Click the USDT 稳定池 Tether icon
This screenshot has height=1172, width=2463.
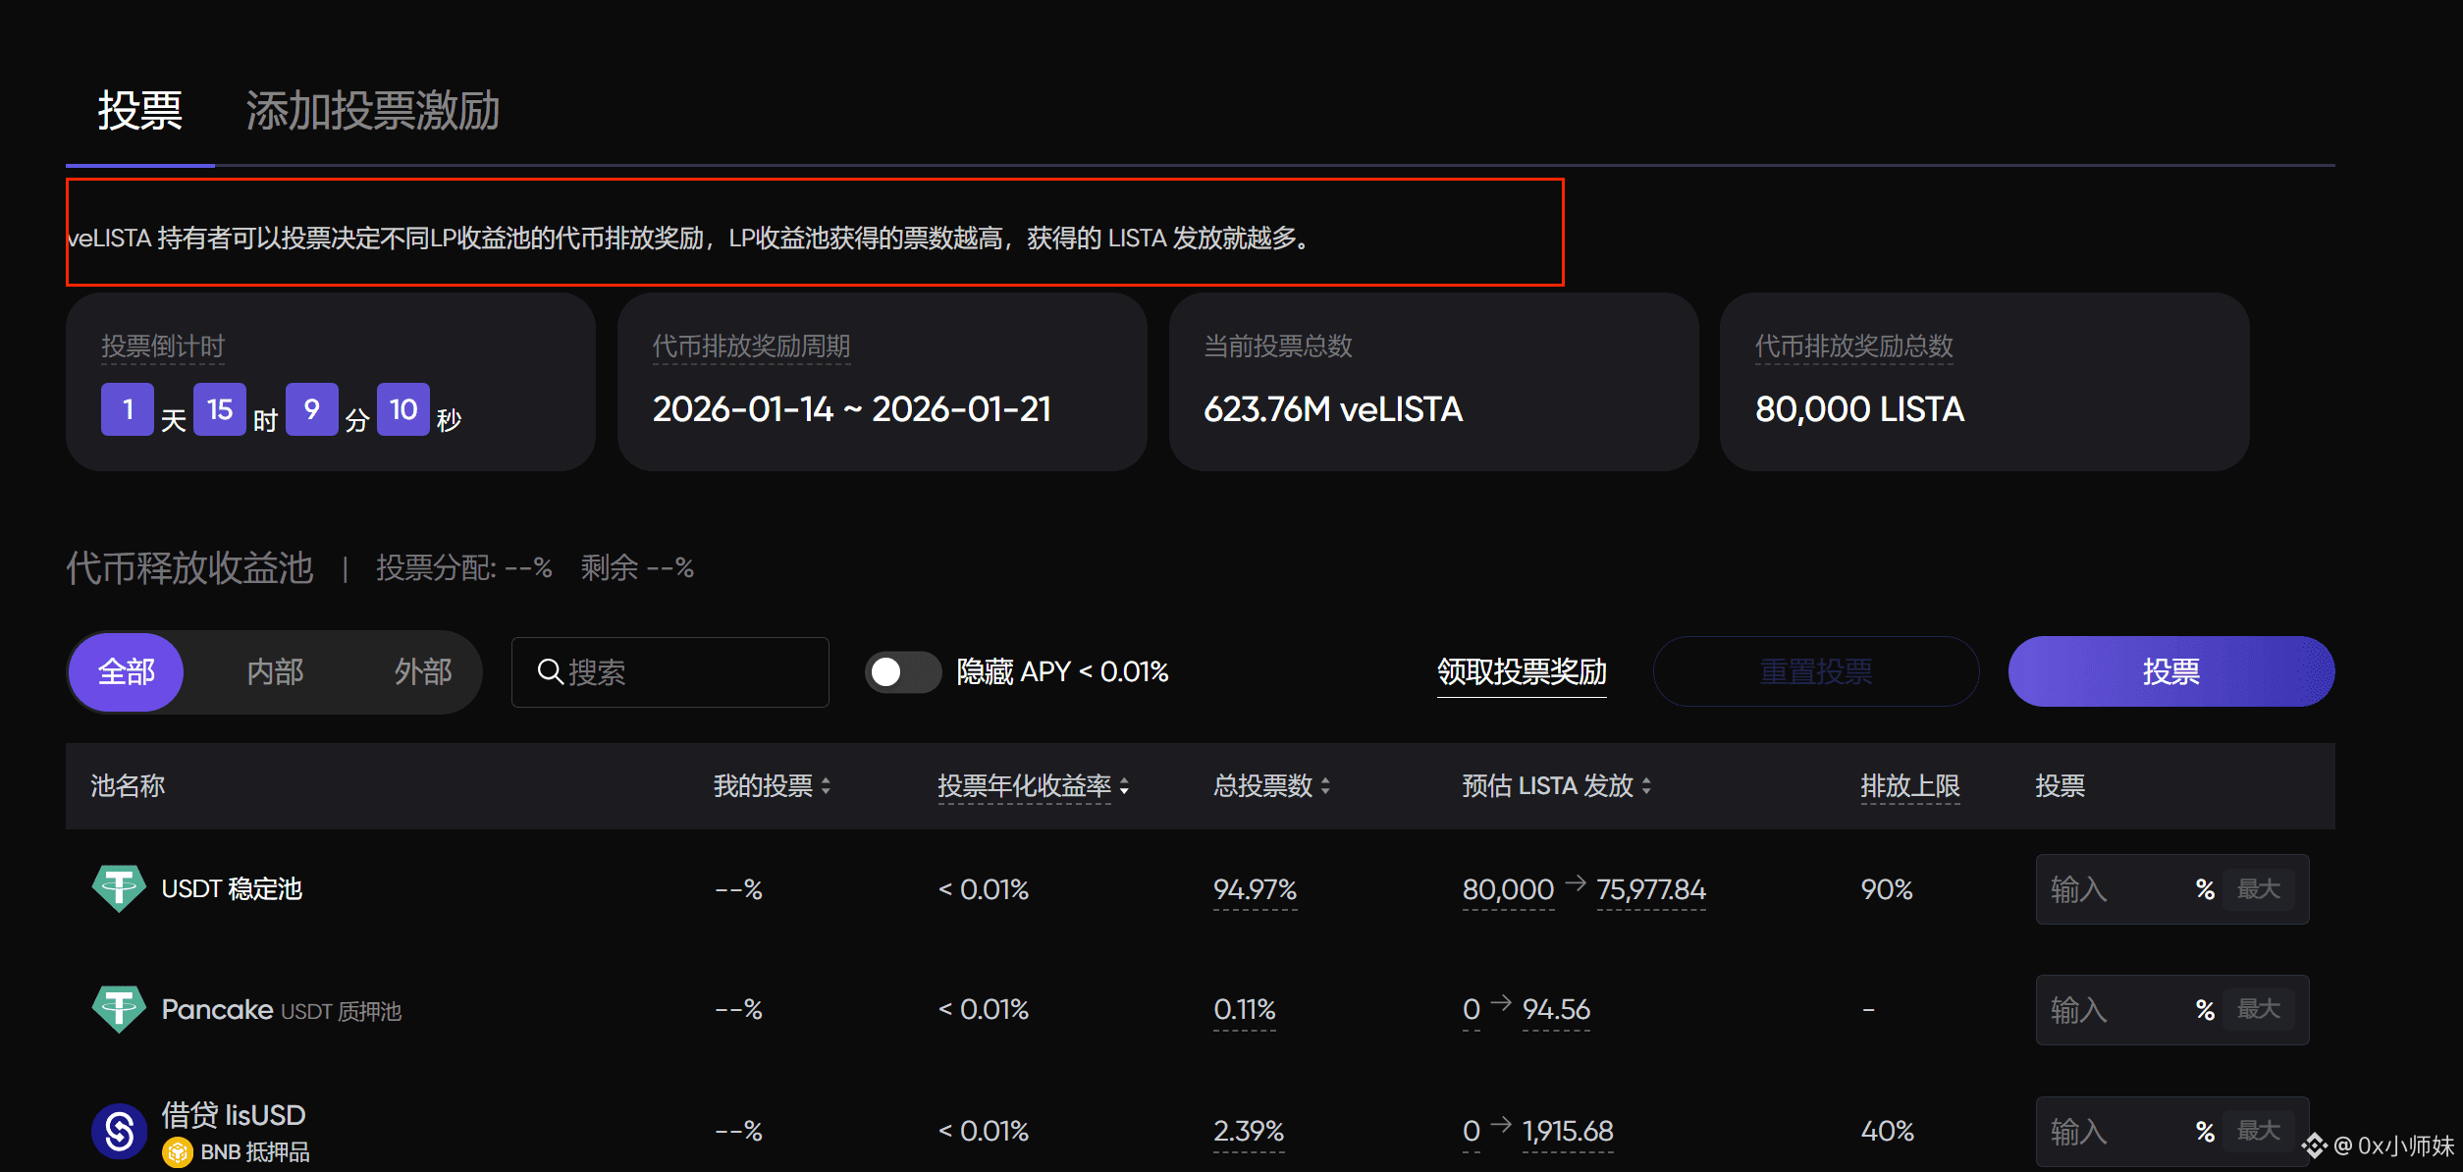119,888
